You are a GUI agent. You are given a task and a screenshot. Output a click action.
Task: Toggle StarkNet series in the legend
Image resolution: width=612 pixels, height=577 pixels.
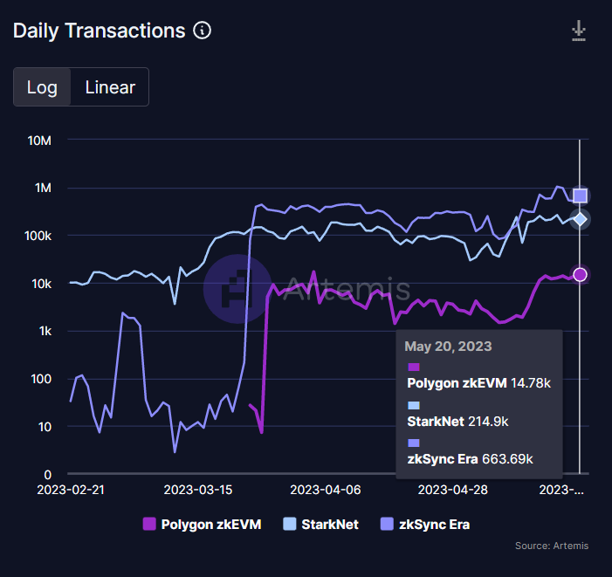[x=320, y=525]
